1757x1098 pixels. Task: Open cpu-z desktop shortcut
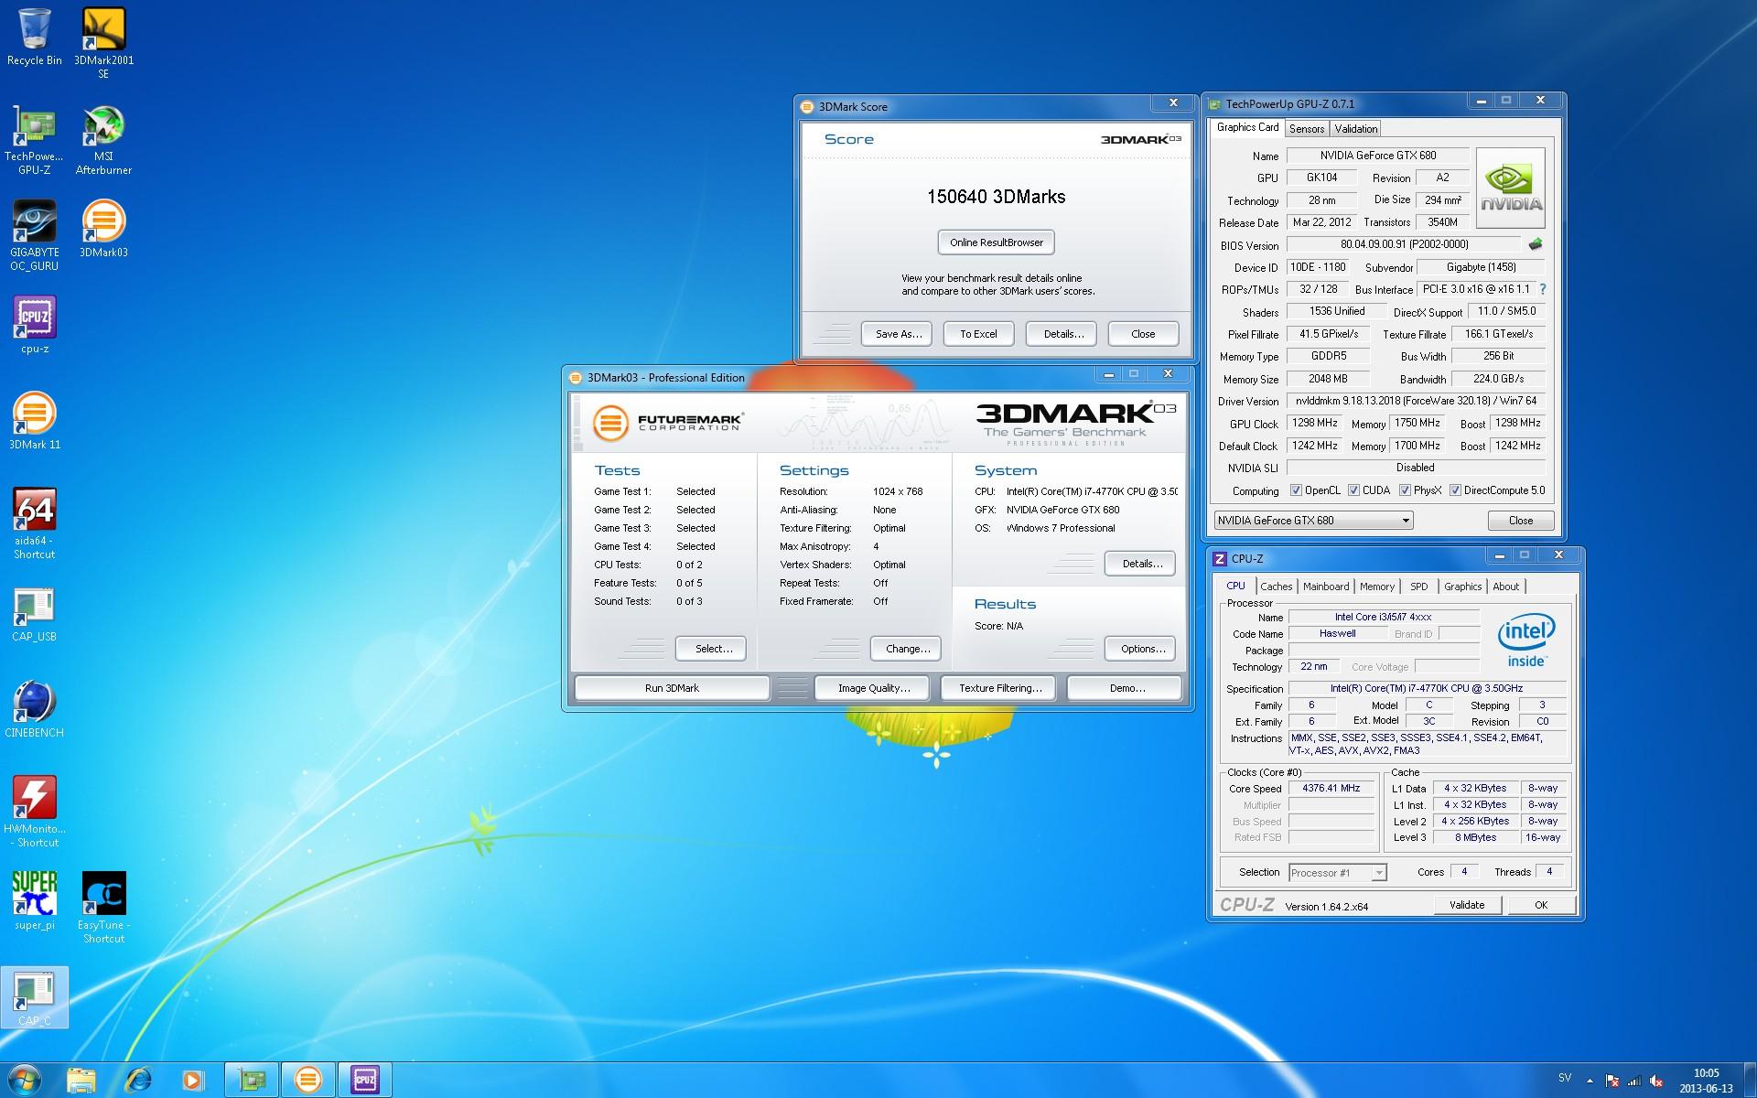point(35,326)
